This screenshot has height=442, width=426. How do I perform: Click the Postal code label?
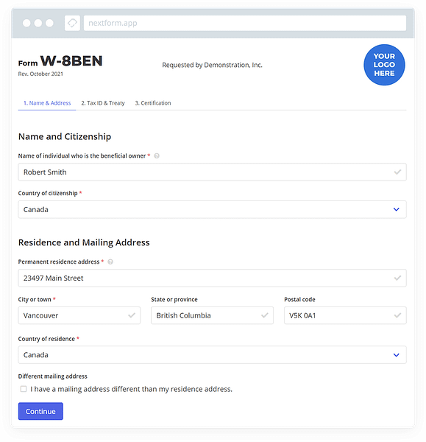(299, 299)
